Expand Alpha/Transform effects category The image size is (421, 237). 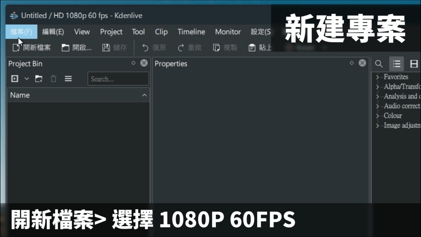coord(378,87)
